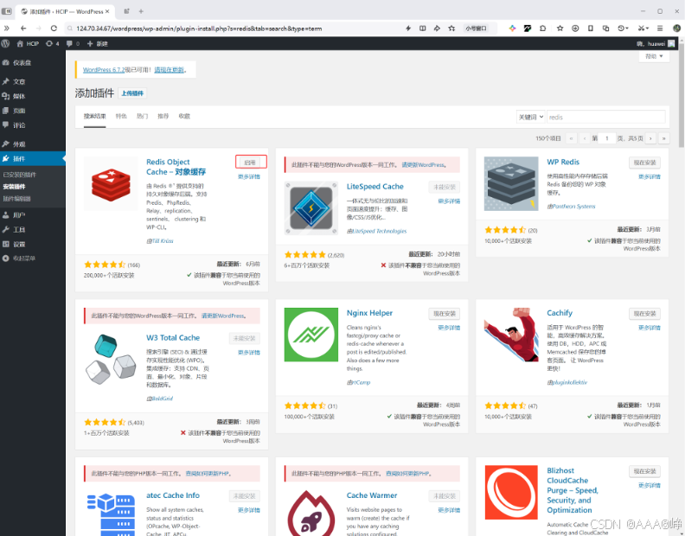Image resolution: width=685 pixels, height=536 pixels.
Task: Switch to the Featured plugins tab
Action: (x=121, y=116)
